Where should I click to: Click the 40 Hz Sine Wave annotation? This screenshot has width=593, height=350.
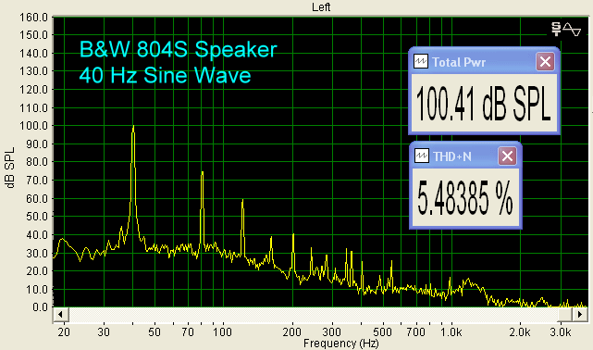click(x=165, y=75)
